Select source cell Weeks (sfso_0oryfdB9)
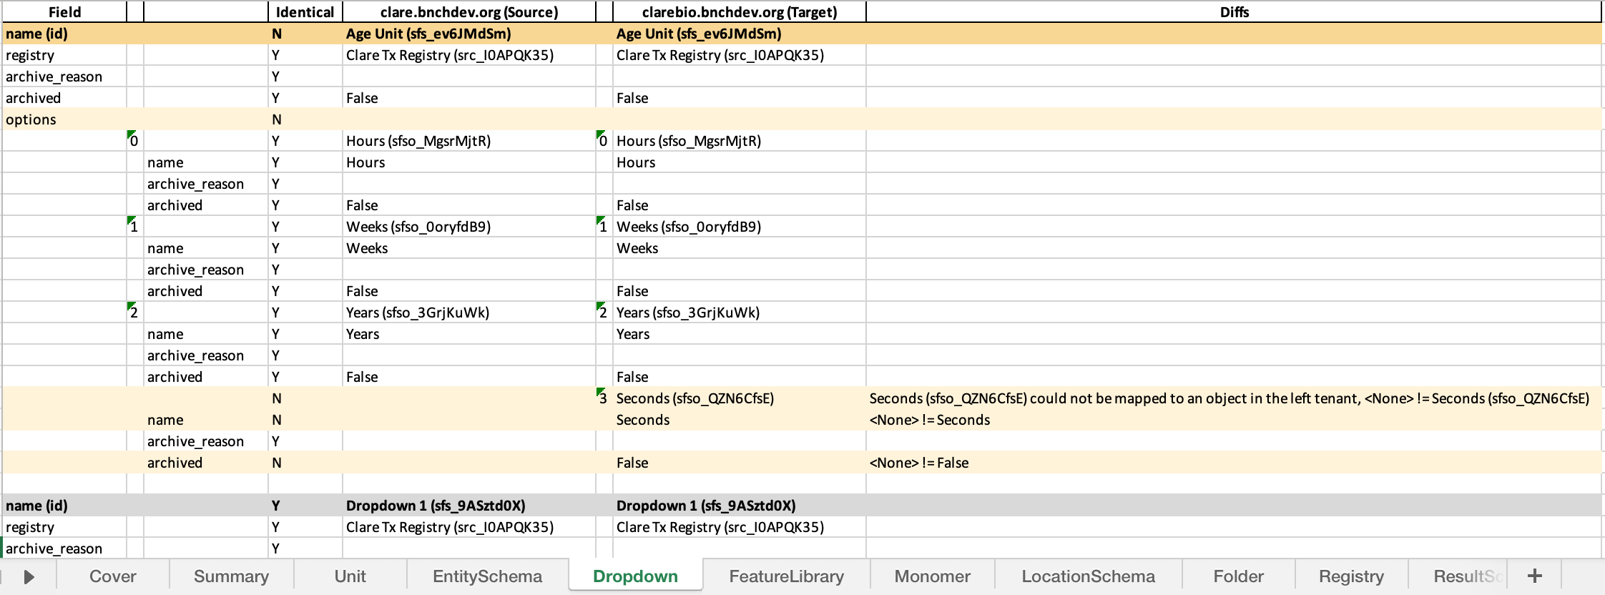This screenshot has width=1605, height=595. tap(468, 227)
